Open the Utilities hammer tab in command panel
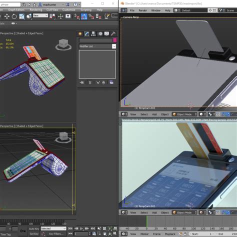The height and width of the screenshot is (237, 237). coord(113,33)
